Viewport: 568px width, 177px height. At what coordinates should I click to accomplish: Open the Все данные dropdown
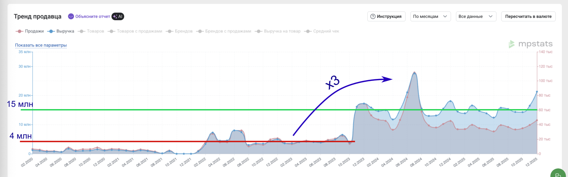click(476, 16)
